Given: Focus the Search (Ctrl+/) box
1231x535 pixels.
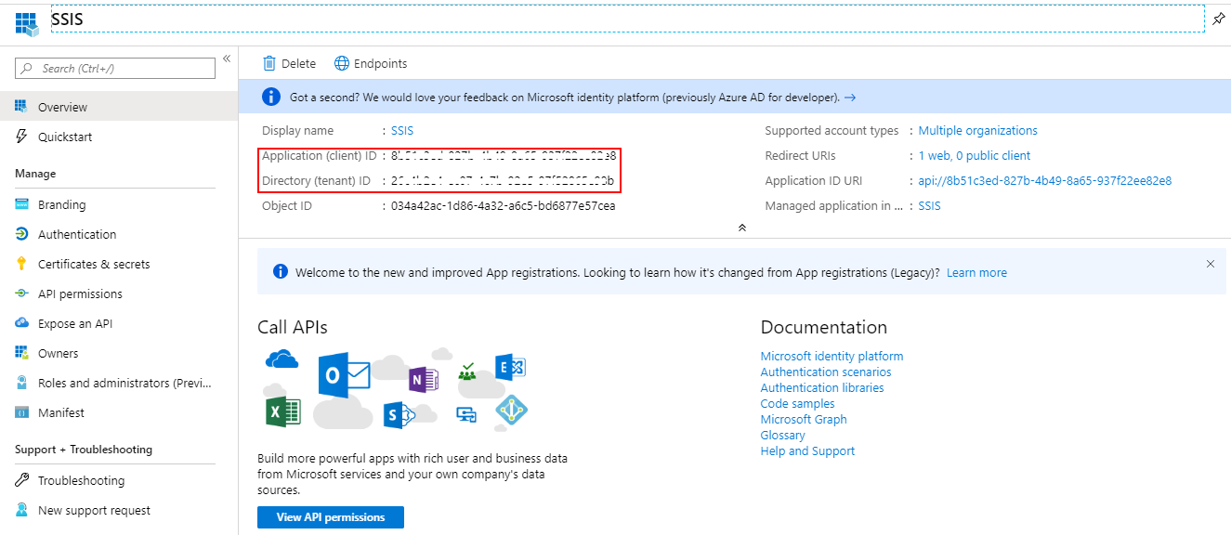Looking at the screenshot, I should tap(115, 68).
